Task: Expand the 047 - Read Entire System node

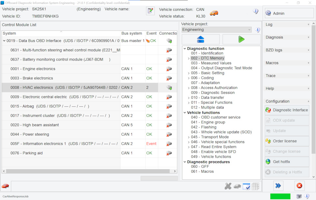Action: click(x=189, y=147)
